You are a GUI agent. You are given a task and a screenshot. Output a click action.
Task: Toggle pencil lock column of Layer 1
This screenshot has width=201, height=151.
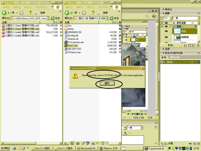[x=170, y=26]
